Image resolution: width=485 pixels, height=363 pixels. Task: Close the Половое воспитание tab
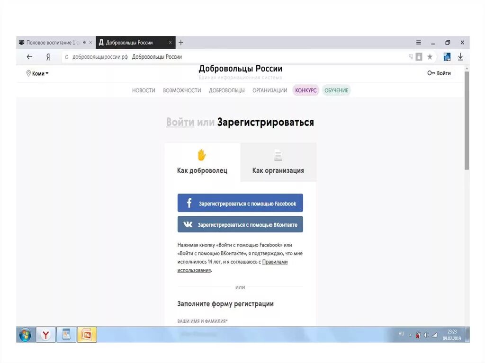tap(90, 43)
